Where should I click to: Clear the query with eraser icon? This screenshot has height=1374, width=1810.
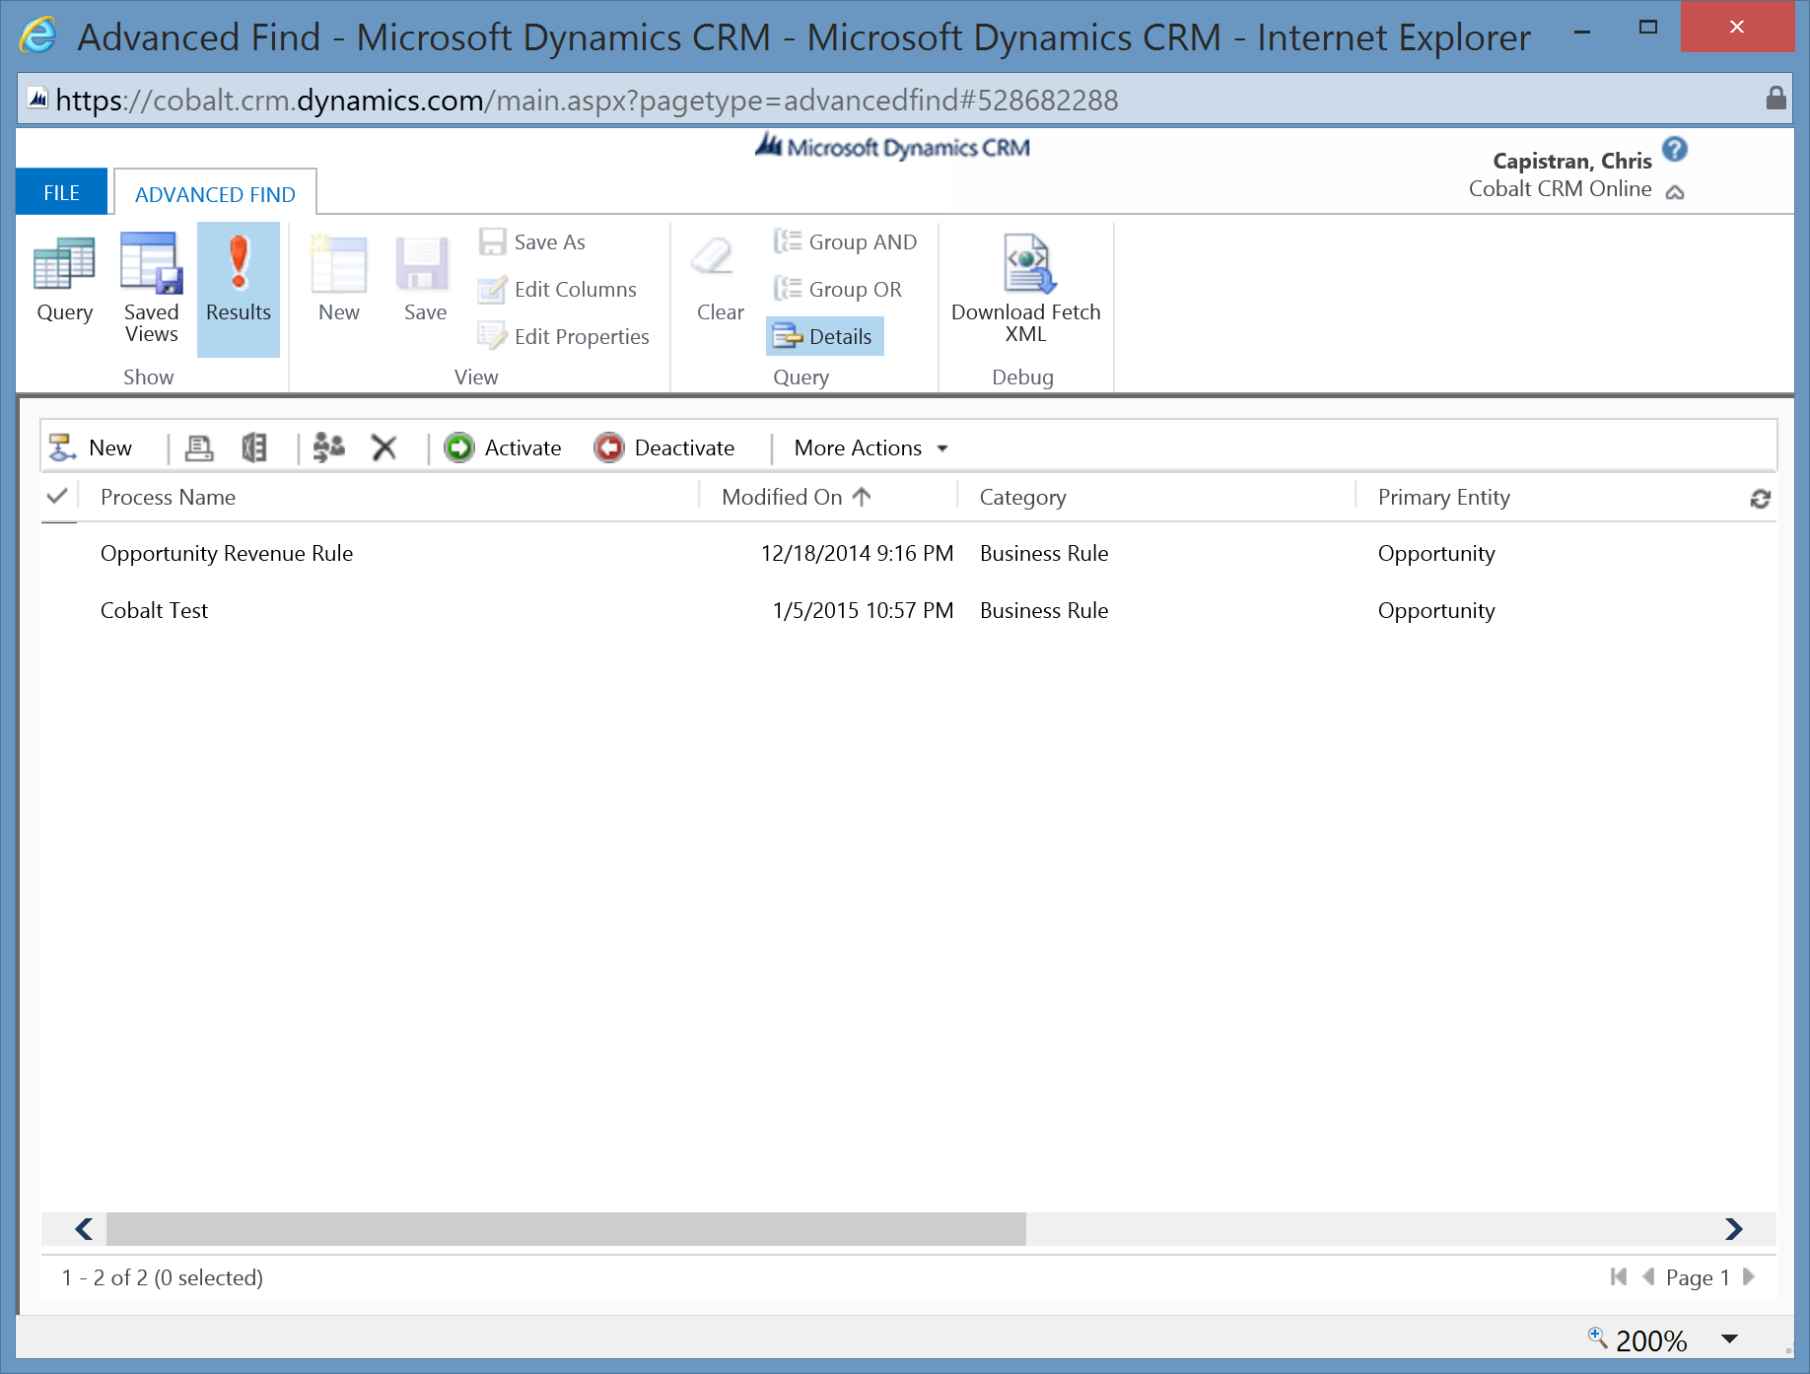pos(720,281)
